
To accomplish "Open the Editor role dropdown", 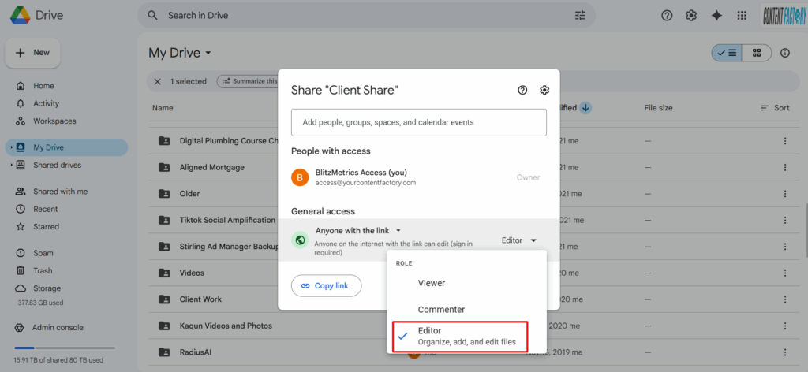I will point(519,240).
